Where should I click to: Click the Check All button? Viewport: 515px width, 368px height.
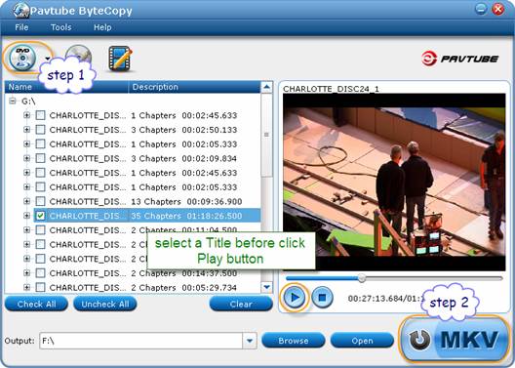coord(36,304)
